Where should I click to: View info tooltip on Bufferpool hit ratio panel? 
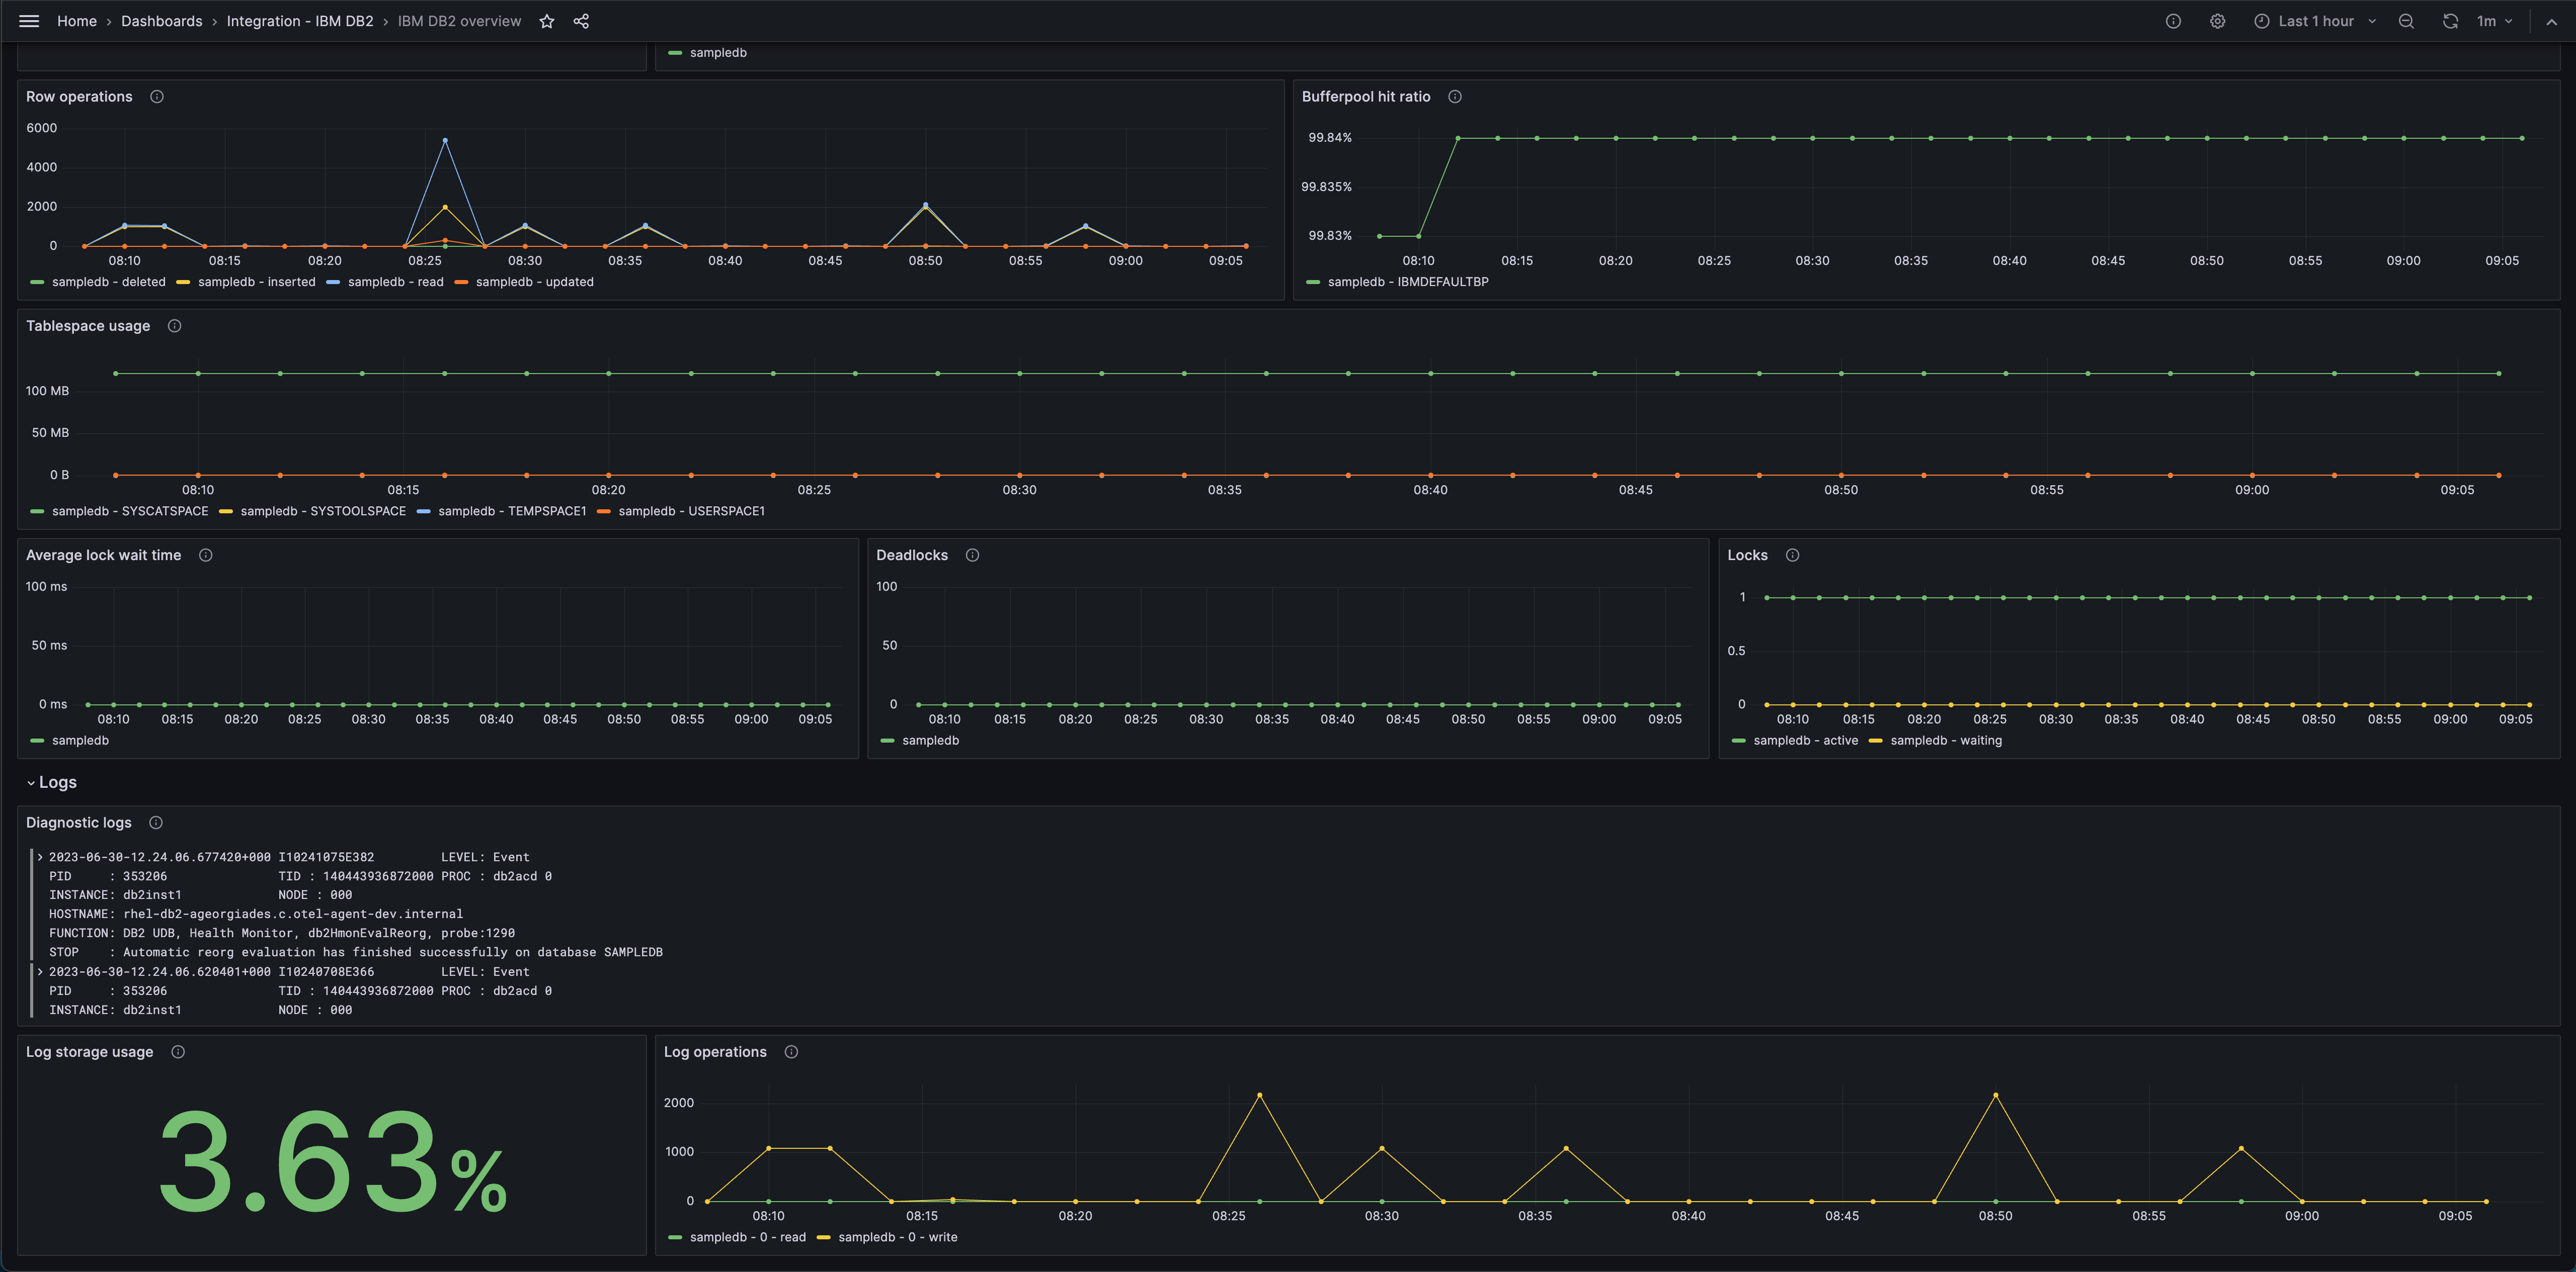point(1454,96)
